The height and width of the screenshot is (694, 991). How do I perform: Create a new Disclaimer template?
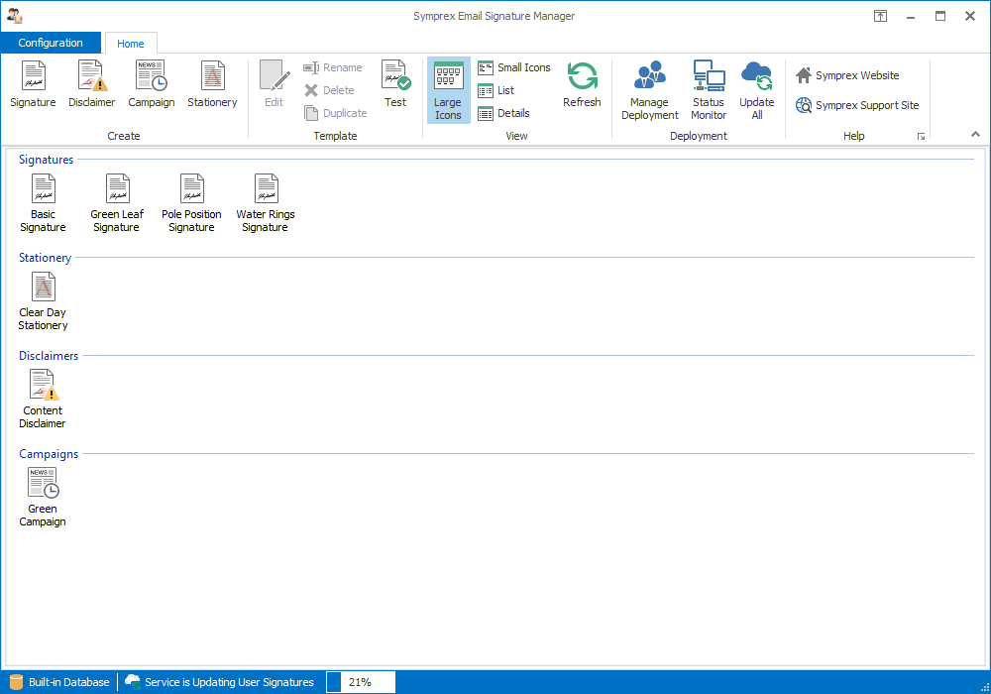click(x=91, y=84)
